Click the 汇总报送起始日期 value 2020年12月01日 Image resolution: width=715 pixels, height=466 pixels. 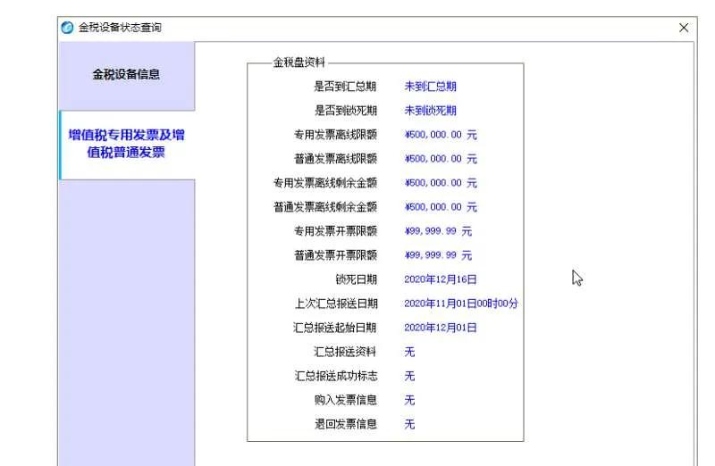tap(440, 328)
